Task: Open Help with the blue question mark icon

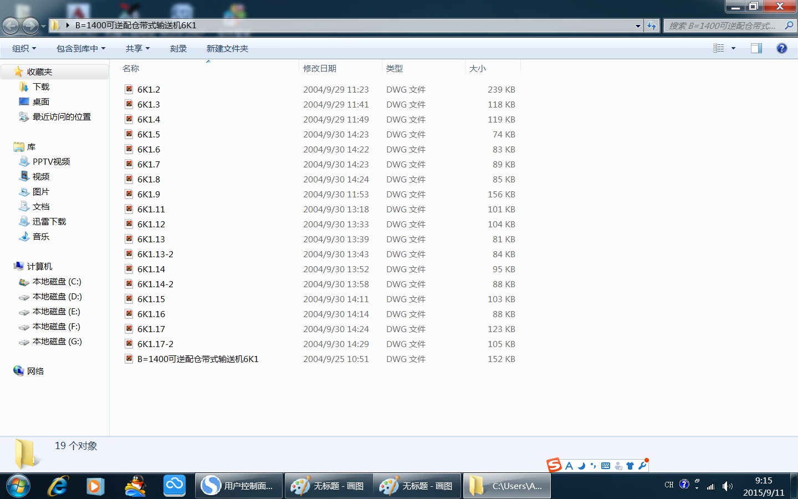Action: point(782,48)
